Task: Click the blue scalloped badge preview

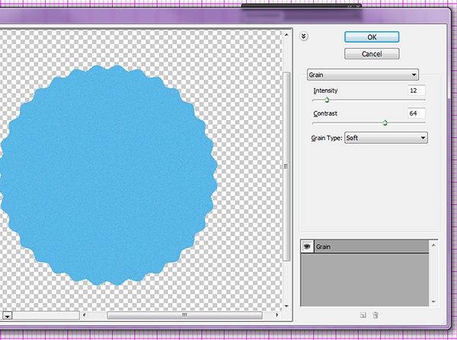Action: click(x=108, y=175)
